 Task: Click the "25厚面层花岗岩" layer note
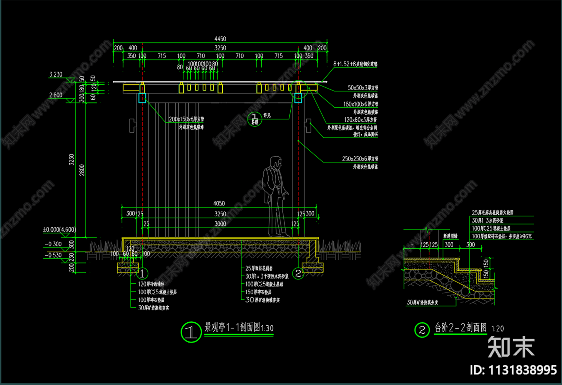(x=259, y=268)
